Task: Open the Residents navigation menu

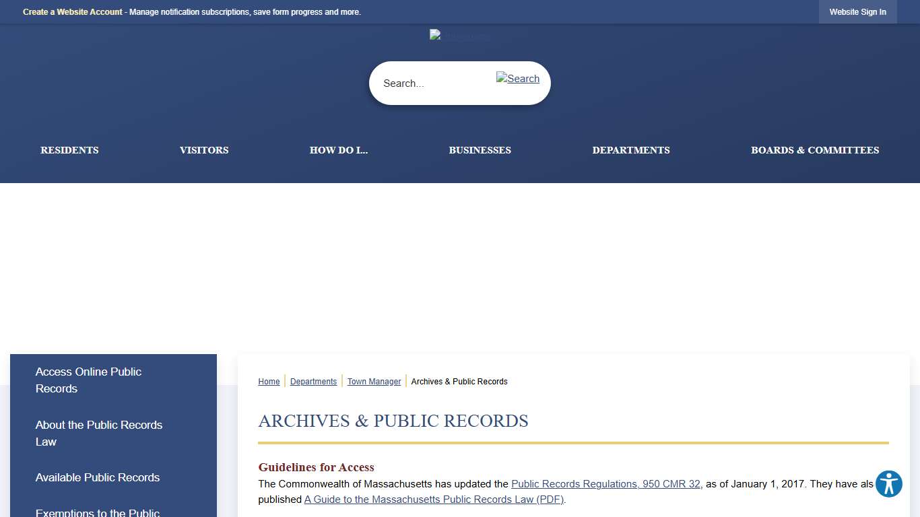Action: 69,150
